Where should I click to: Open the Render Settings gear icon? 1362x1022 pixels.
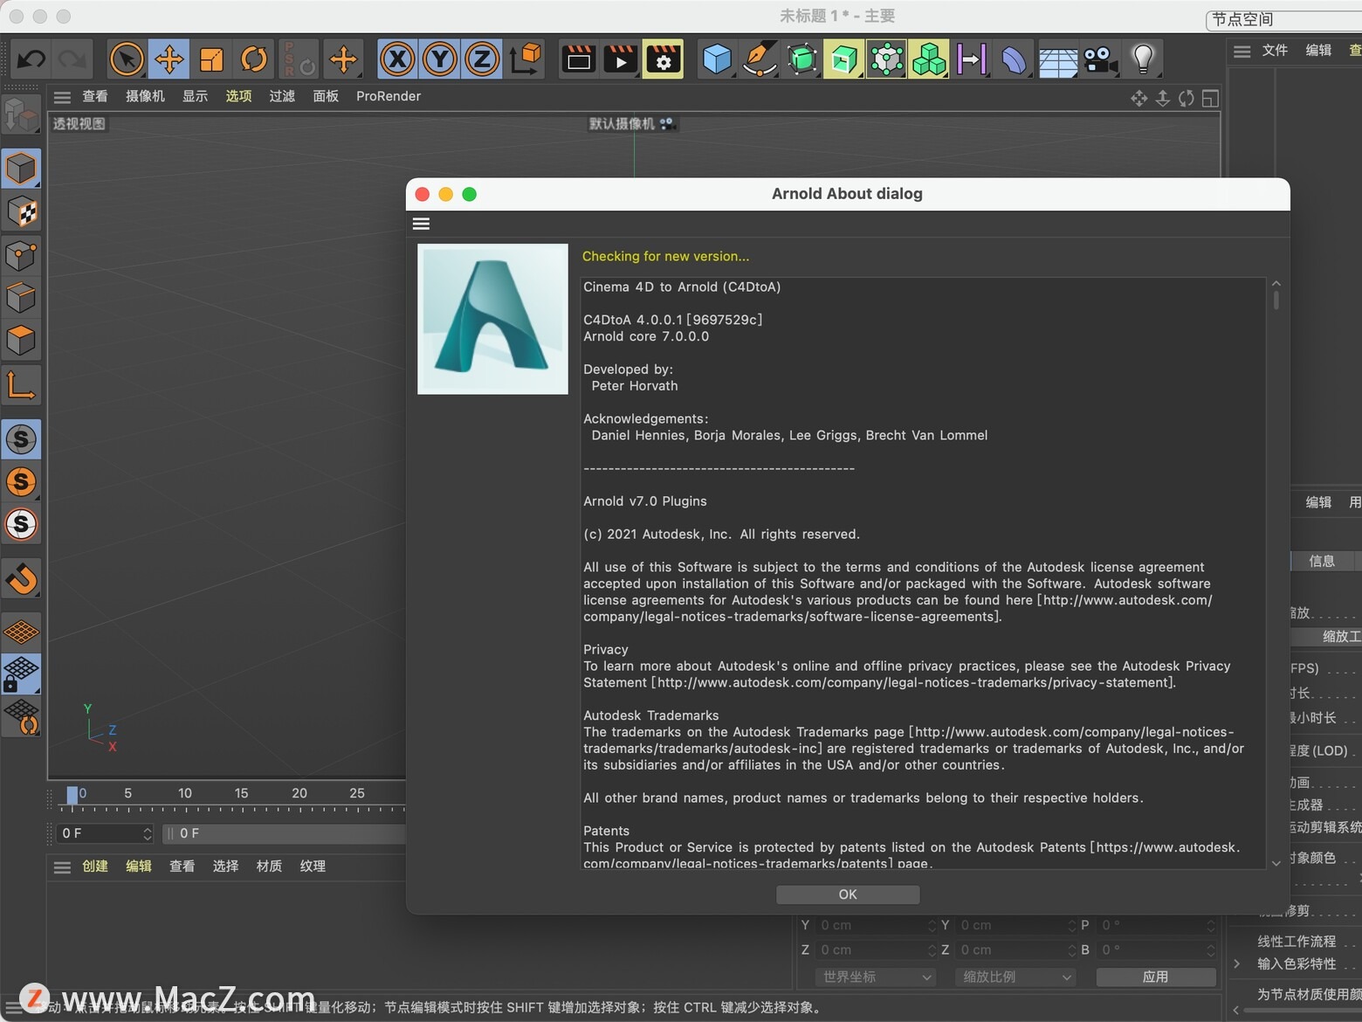(663, 59)
